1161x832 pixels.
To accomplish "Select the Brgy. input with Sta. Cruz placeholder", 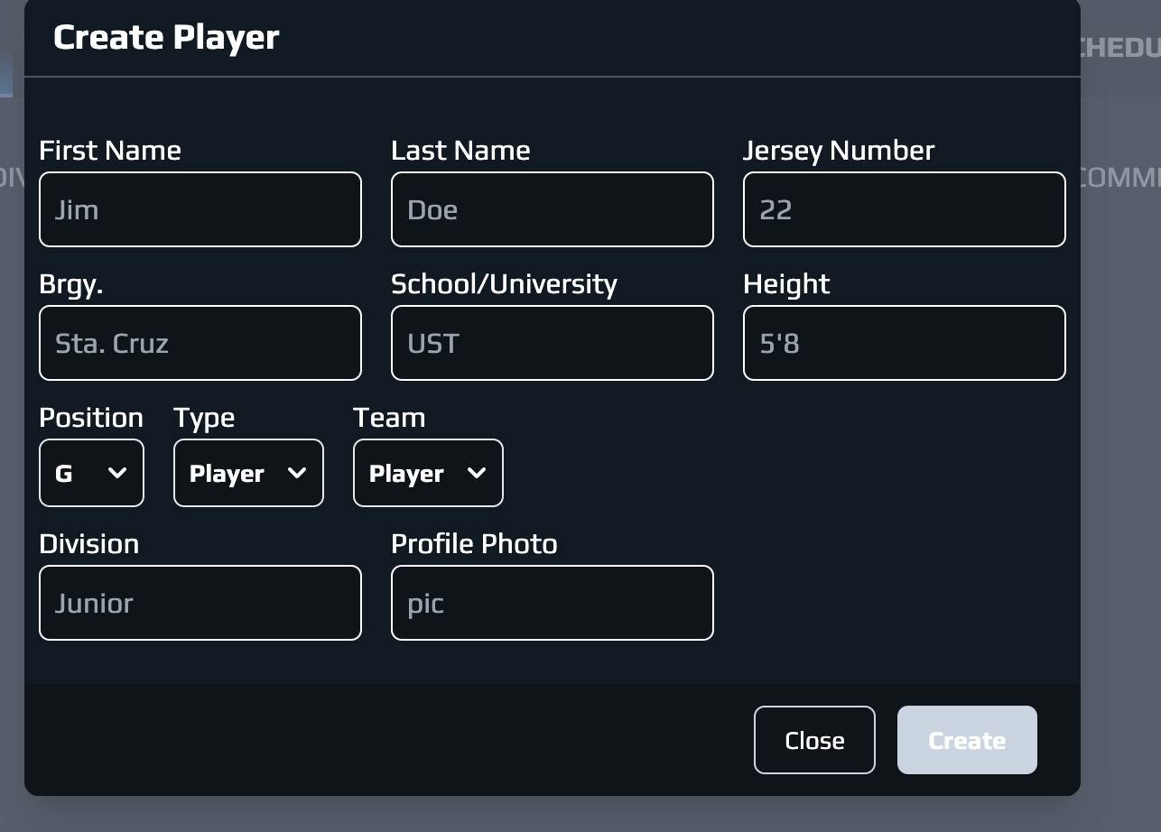I will coord(200,343).
